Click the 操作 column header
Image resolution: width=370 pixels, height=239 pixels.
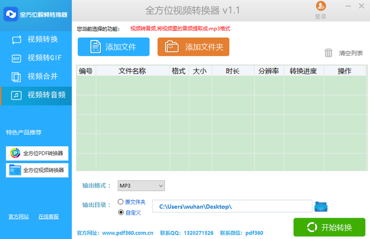click(x=345, y=71)
